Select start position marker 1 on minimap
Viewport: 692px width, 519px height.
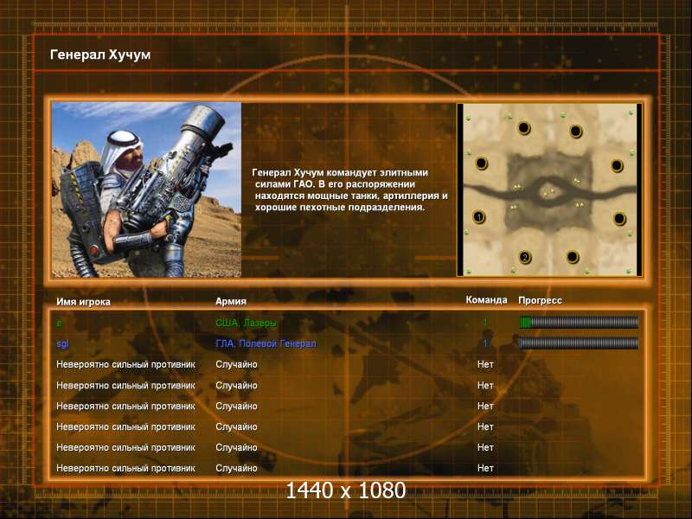click(479, 217)
